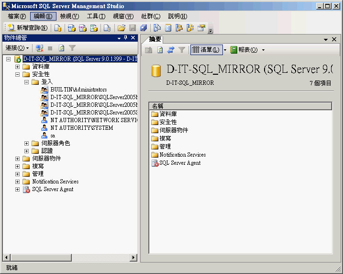Expand the 認證 folder

[26, 151]
